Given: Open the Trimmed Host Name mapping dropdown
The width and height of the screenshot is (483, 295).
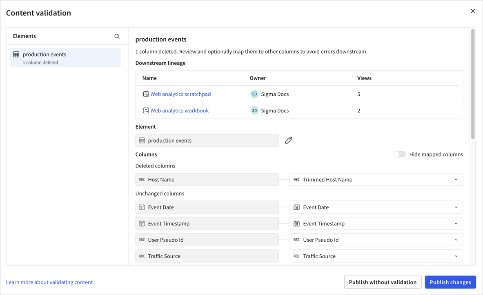Looking at the screenshot, I should 456,179.
